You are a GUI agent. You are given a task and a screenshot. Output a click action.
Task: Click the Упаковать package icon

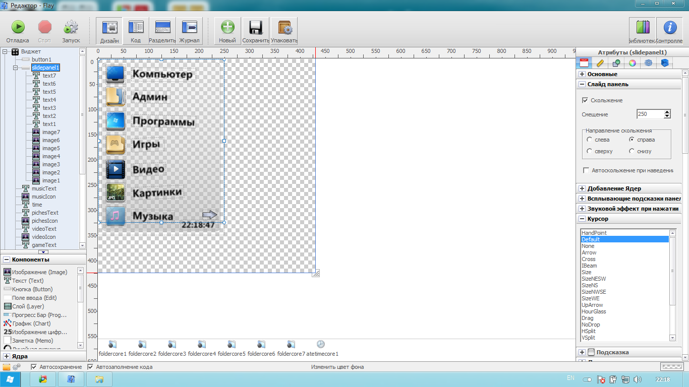click(284, 28)
